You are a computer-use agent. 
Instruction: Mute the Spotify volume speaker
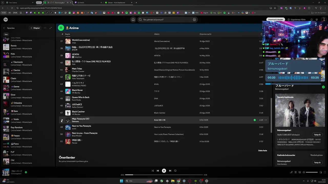tap(304, 172)
